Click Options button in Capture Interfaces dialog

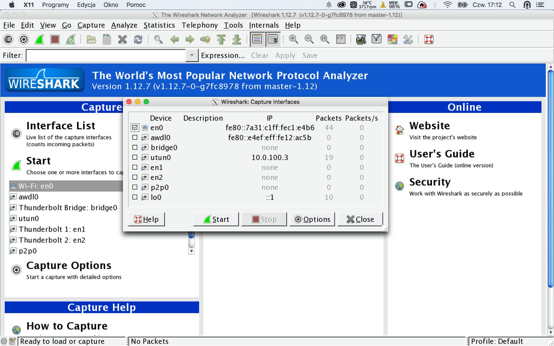point(312,219)
